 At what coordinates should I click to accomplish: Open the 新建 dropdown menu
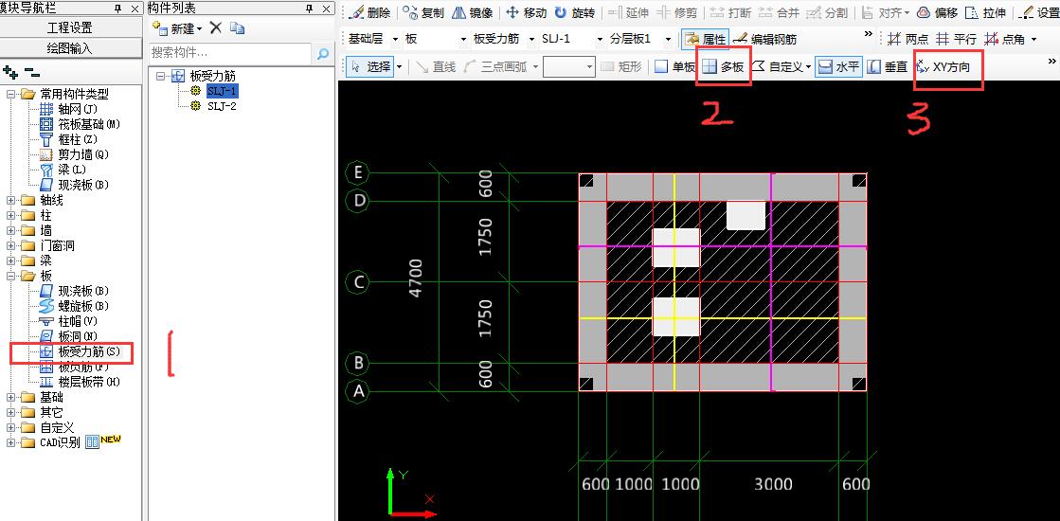click(x=177, y=29)
